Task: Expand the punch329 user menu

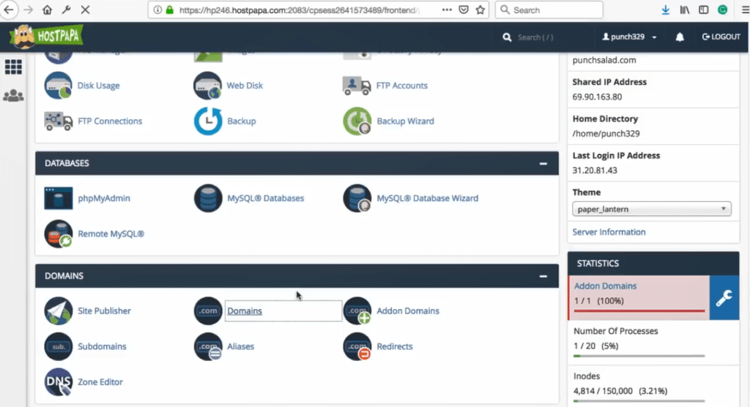Action: [629, 37]
